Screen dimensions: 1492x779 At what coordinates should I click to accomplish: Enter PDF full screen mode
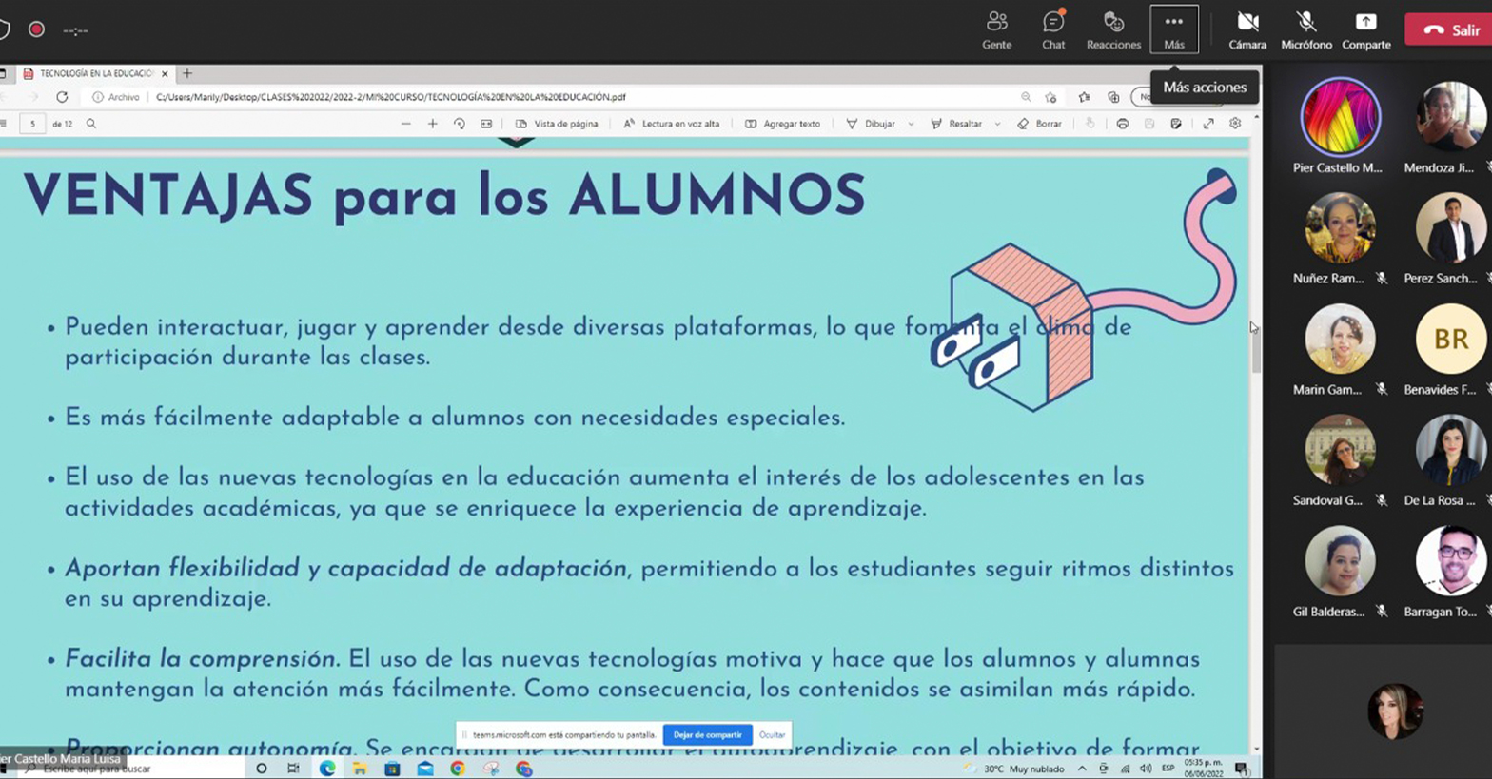click(1208, 124)
